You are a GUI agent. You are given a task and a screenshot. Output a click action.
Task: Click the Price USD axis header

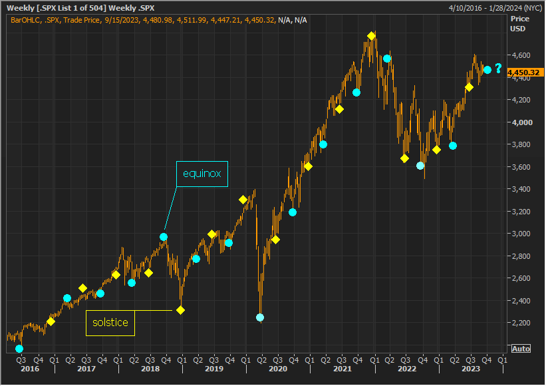(519, 24)
